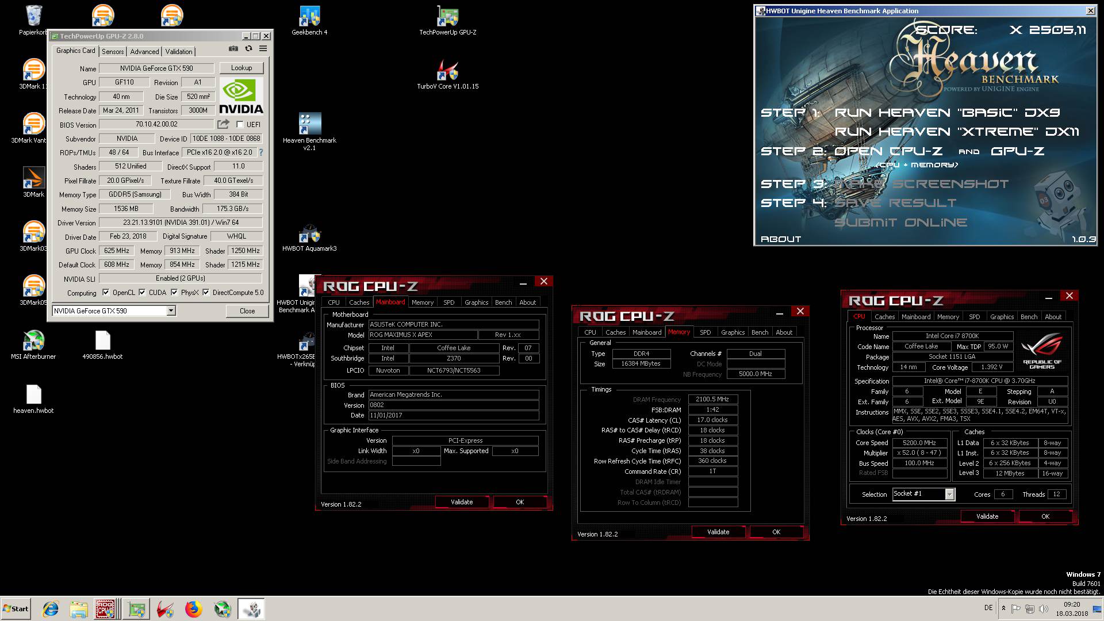This screenshot has height=621, width=1104.
Task: Switch to the Validation tab in GPU-Z
Action: [179, 51]
